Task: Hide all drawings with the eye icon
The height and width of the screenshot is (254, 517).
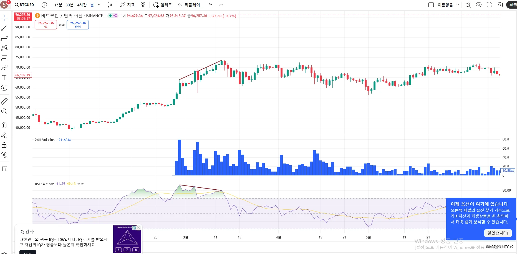Action: click(x=4, y=155)
